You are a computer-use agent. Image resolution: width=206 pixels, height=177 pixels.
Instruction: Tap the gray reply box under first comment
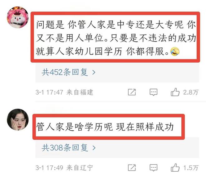click(x=117, y=72)
